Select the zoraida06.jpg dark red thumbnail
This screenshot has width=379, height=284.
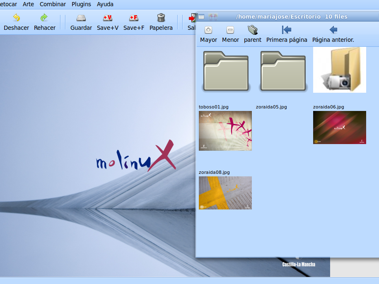pyautogui.click(x=340, y=128)
